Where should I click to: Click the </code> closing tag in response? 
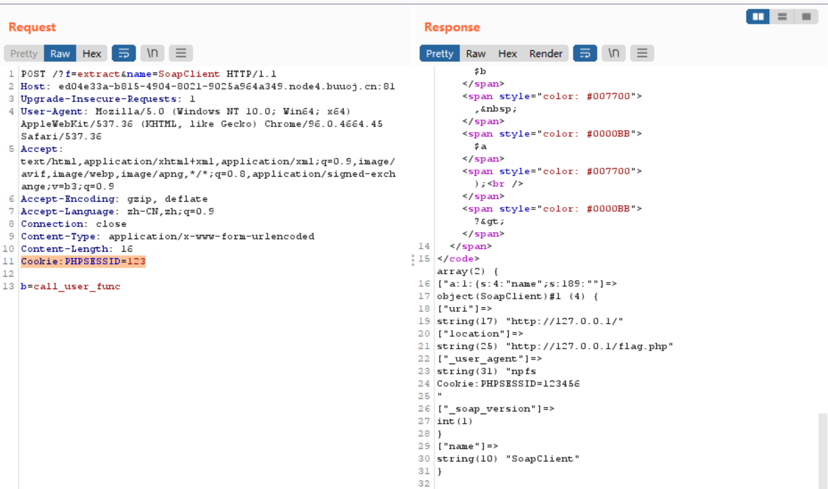(458, 259)
